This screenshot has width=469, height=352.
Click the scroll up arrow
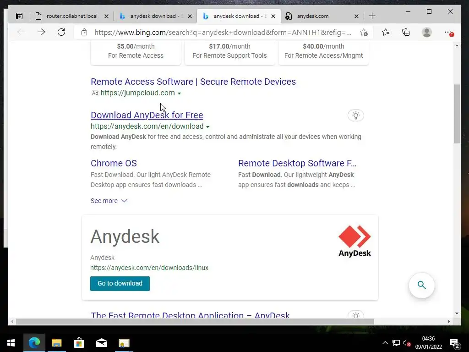pyautogui.click(x=457, y=45)
